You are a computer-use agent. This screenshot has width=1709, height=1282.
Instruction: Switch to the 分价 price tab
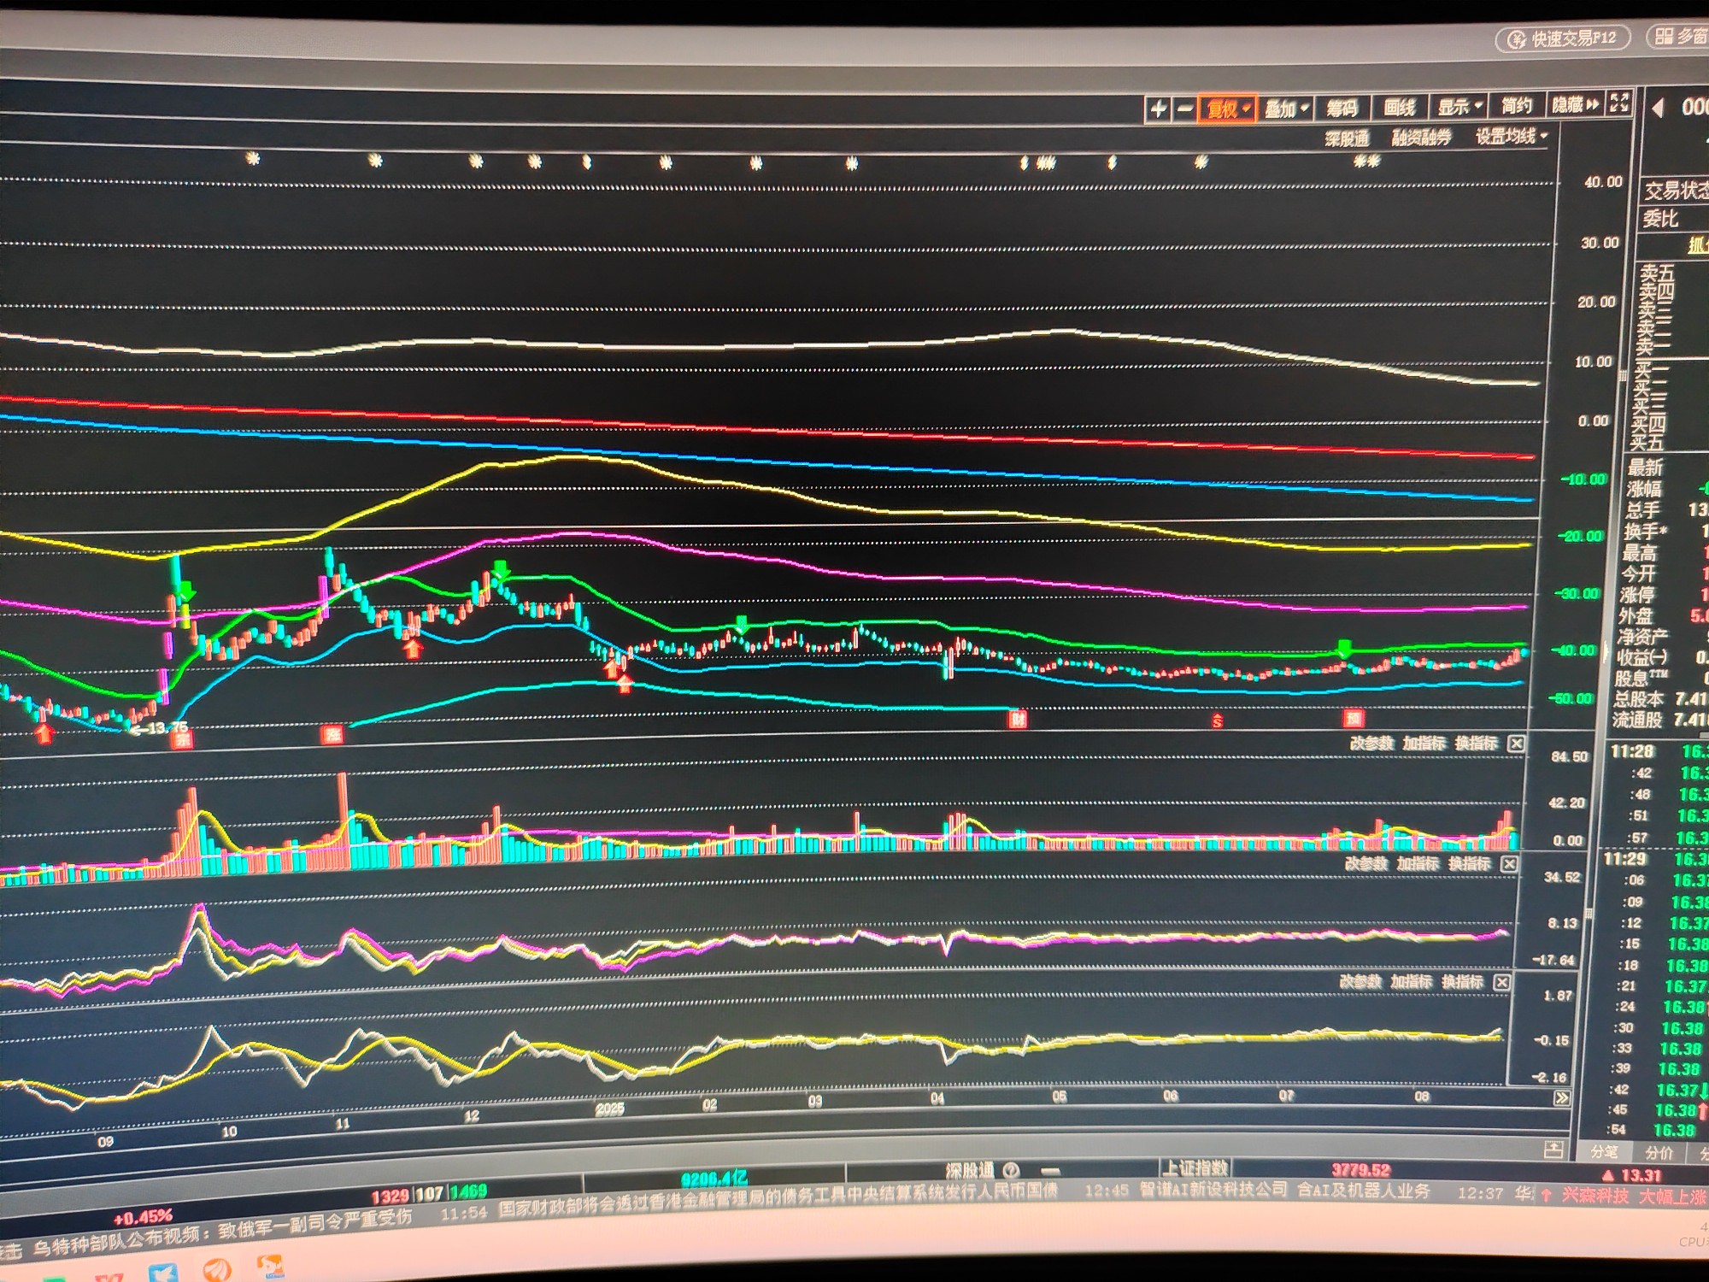pos(1659,1153)
